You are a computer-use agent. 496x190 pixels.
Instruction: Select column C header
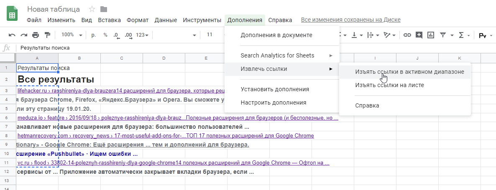[122, 58]
